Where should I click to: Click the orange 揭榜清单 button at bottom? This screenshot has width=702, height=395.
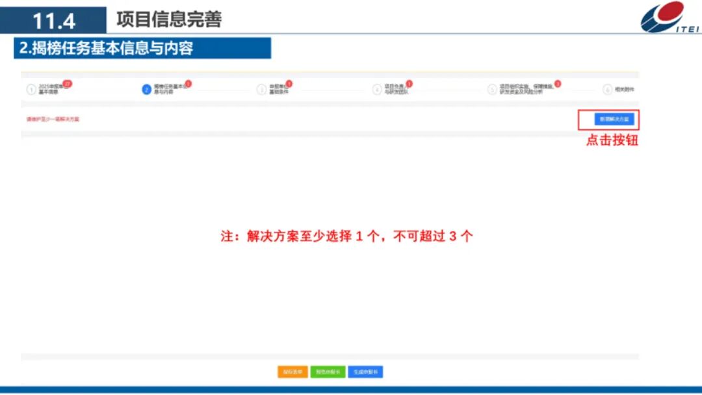[x=292, y=372]
